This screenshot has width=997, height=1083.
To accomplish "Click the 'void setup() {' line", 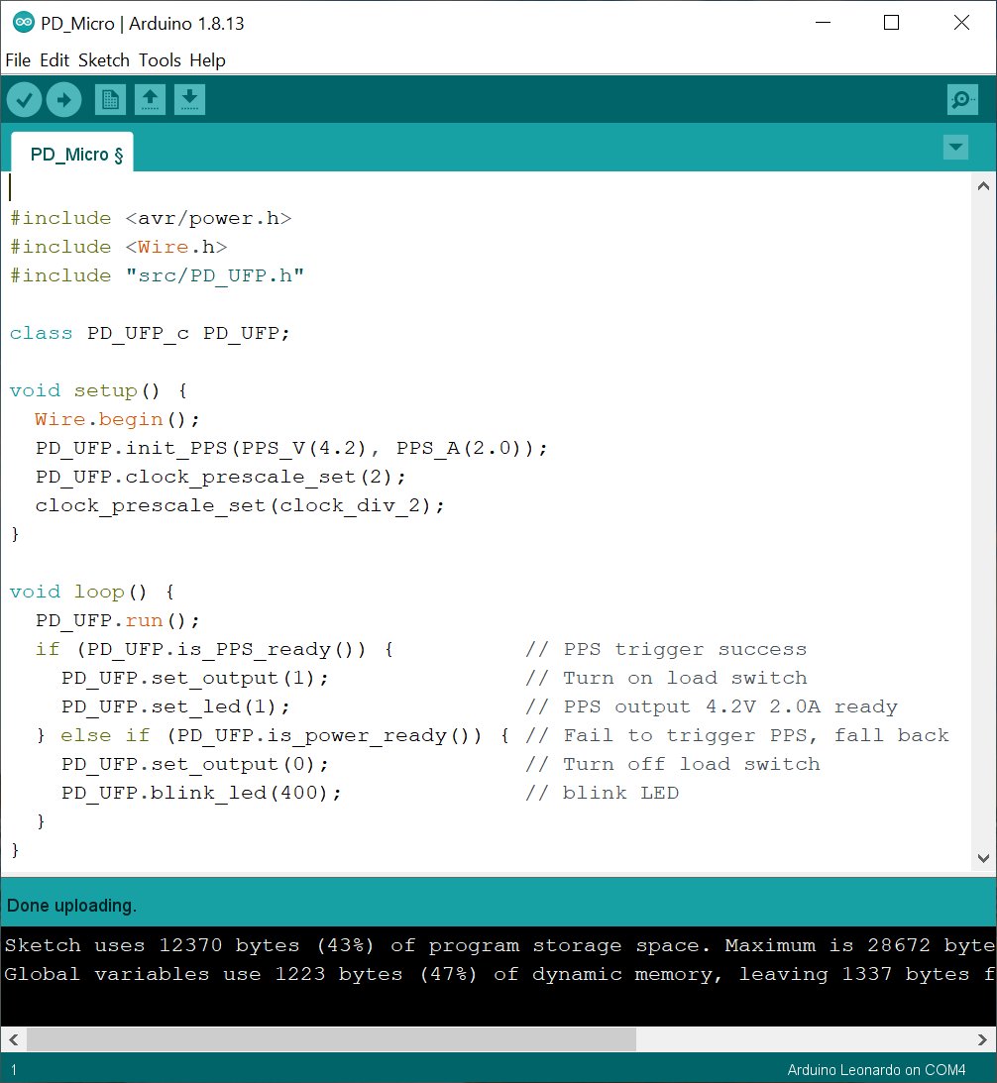I will click(x=98, y=391).
